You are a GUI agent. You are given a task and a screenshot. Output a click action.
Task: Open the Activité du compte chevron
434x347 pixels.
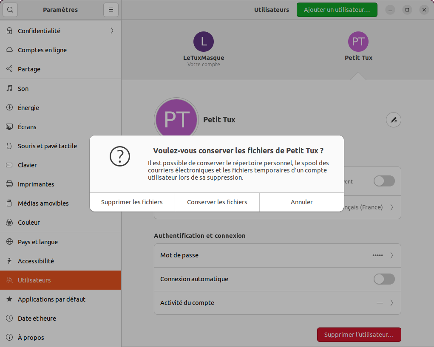[x=391, y=303]
